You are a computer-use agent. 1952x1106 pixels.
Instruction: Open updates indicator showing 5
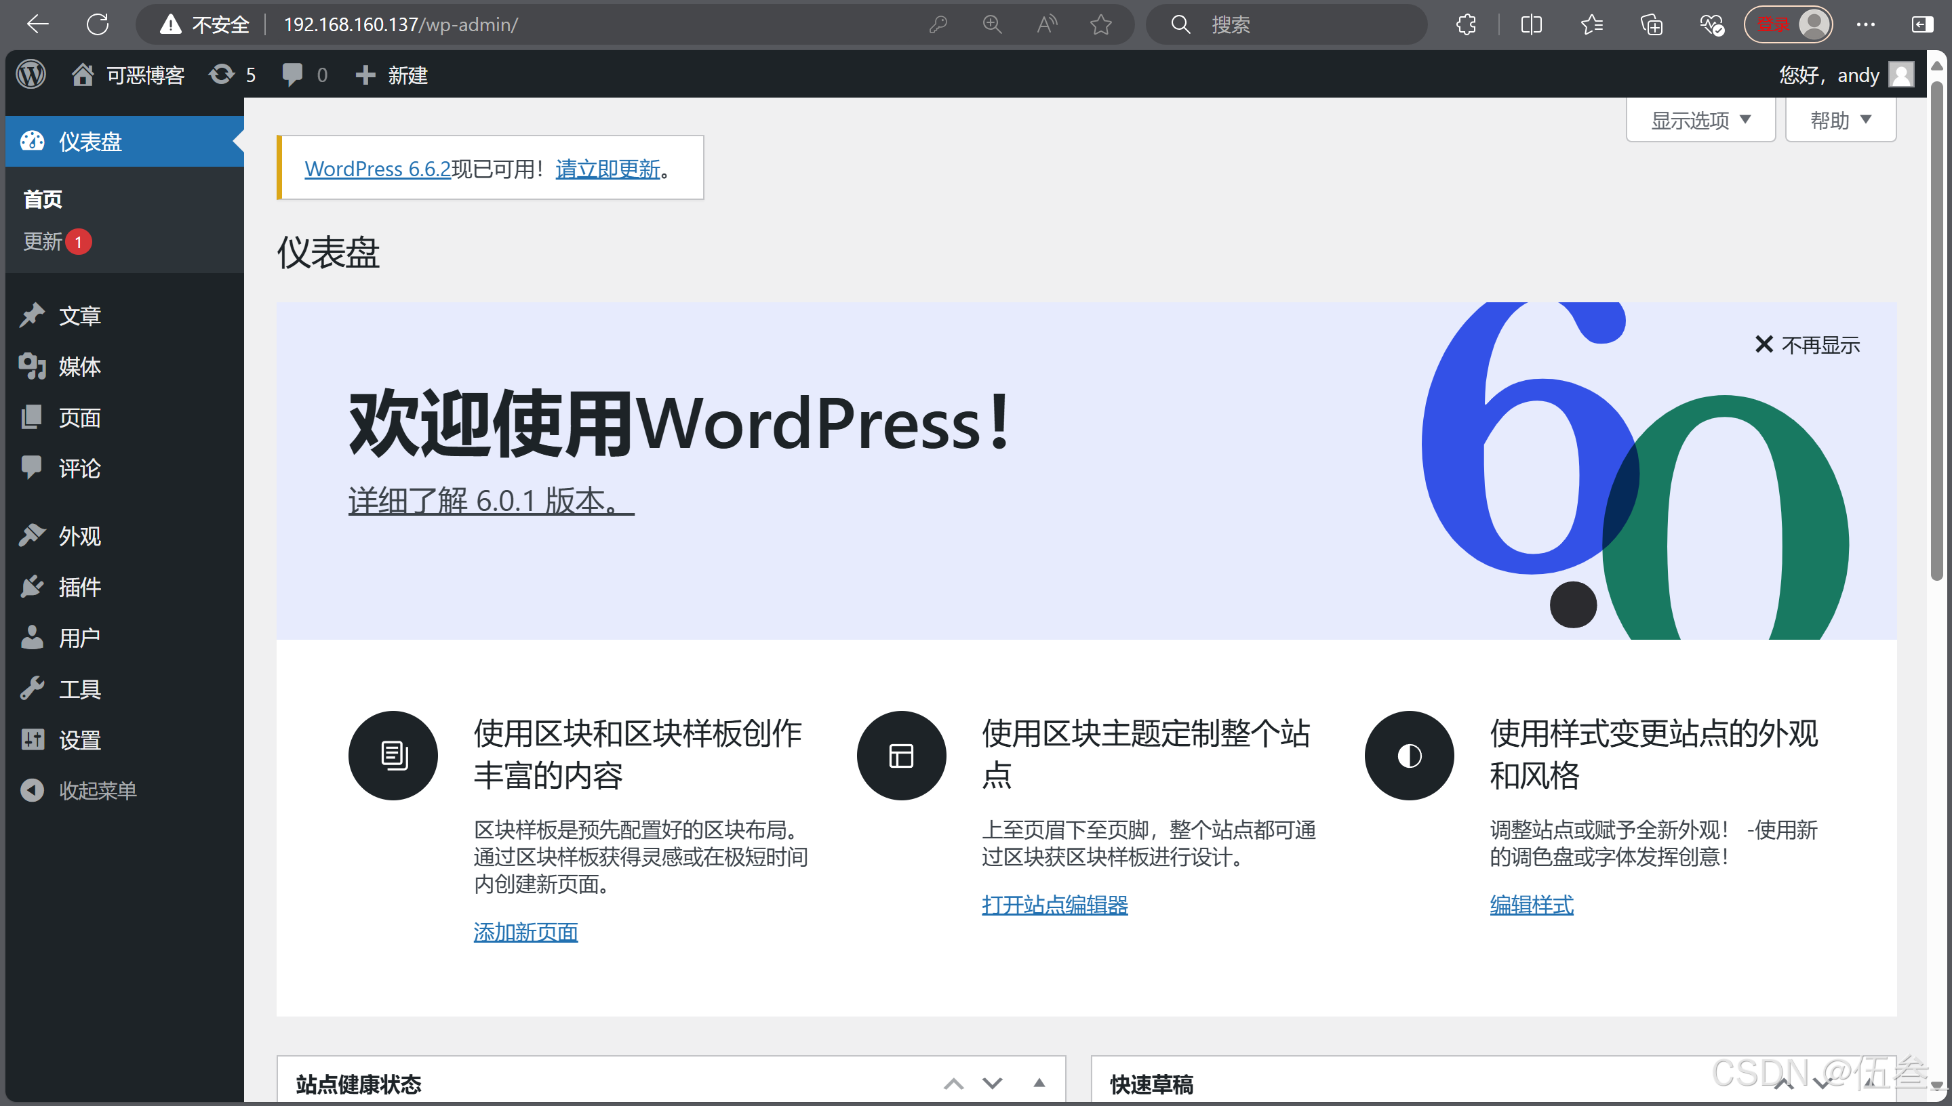(x=233, y=75)
